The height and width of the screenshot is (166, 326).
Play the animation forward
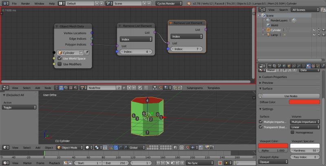(172, 163)
